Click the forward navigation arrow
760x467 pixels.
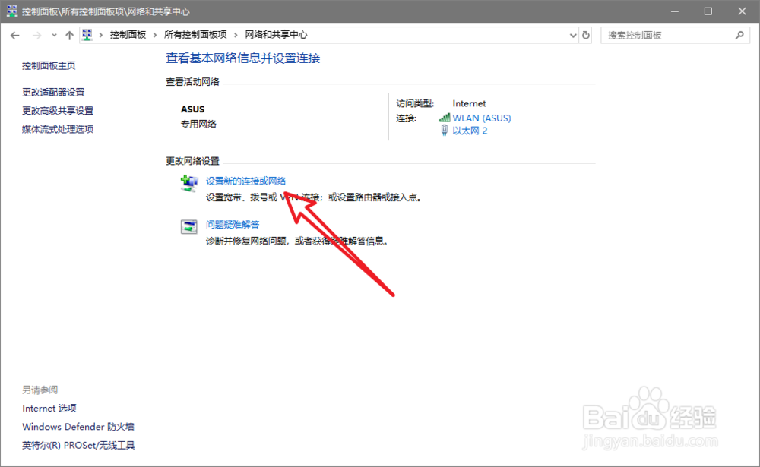pos(35,34)
